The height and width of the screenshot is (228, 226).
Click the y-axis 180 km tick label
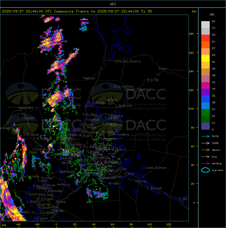[x=191, y=34]
